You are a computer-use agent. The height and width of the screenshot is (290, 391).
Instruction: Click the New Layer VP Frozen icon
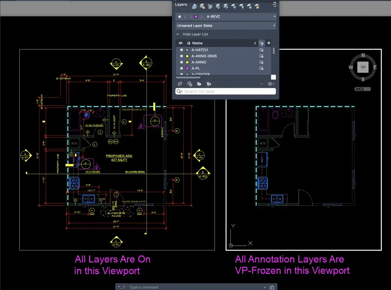coord(190,84)
